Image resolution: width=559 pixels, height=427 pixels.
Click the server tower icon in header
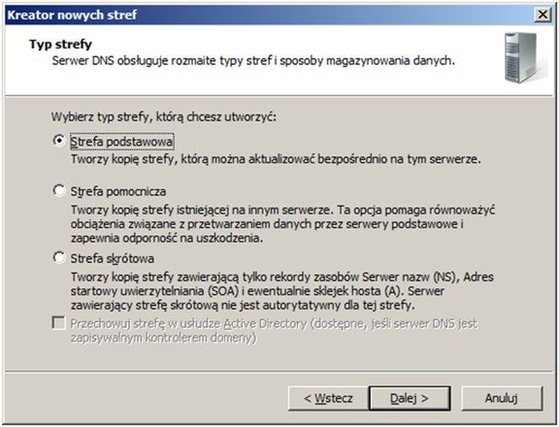[525, 57]
